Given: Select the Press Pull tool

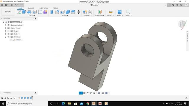Looking at the screenshot, I should click(52, 12).
